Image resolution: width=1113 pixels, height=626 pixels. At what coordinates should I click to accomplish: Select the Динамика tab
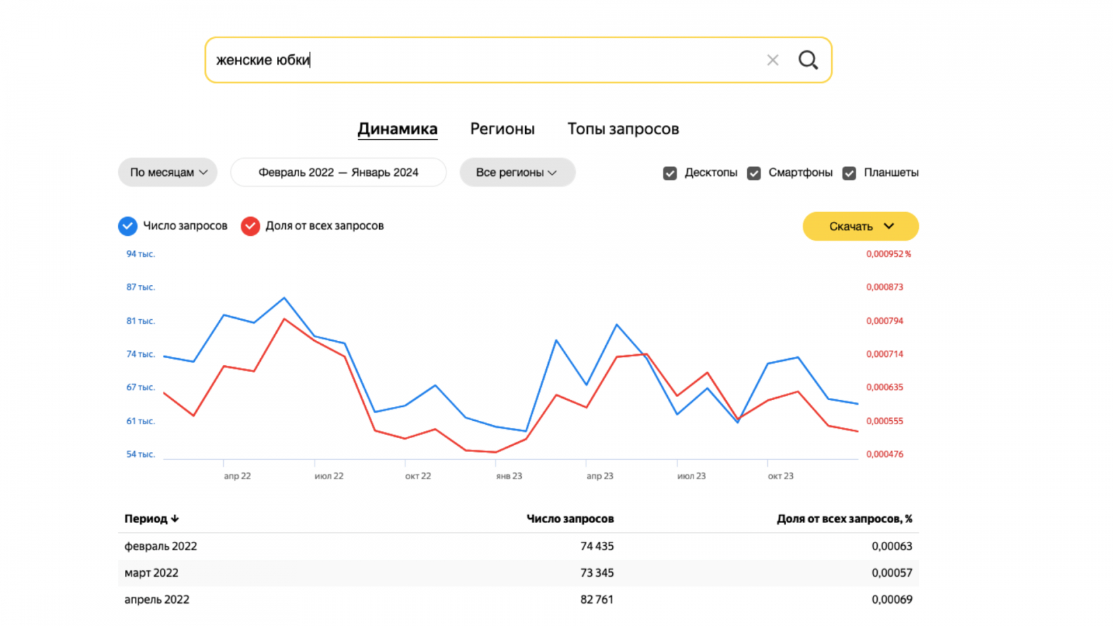[397, 129]
